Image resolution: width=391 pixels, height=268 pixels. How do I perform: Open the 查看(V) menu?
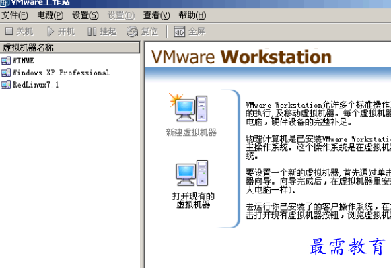[156, 15]
